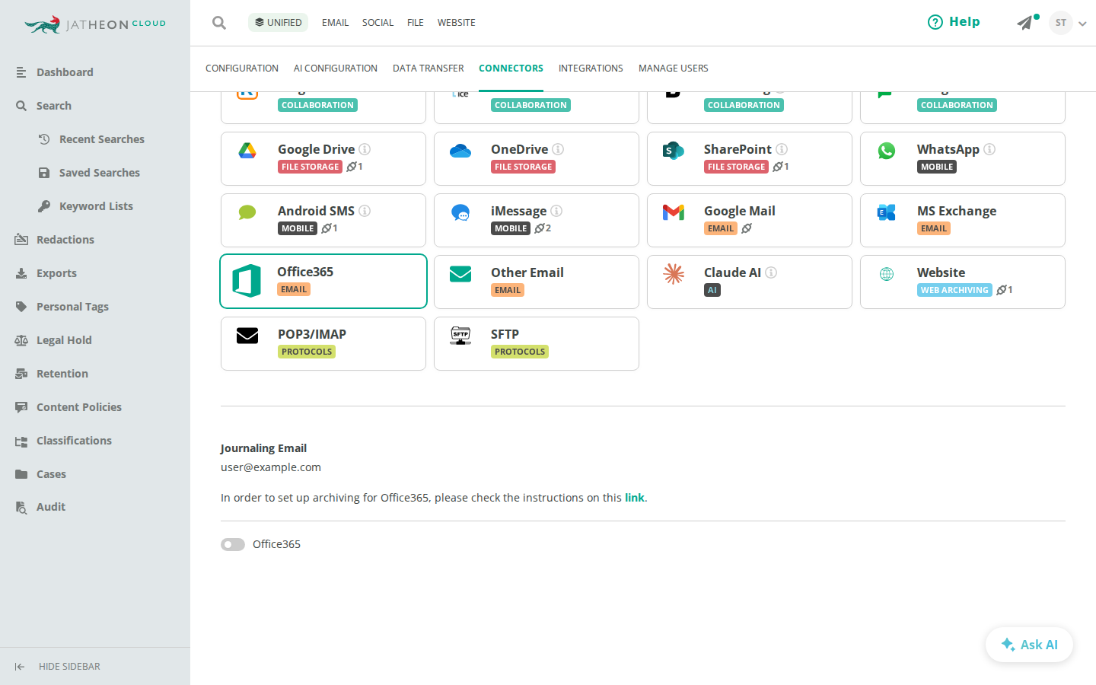
Task: Open the DATA TRANSFER tab
Action: tap(428, 68)
